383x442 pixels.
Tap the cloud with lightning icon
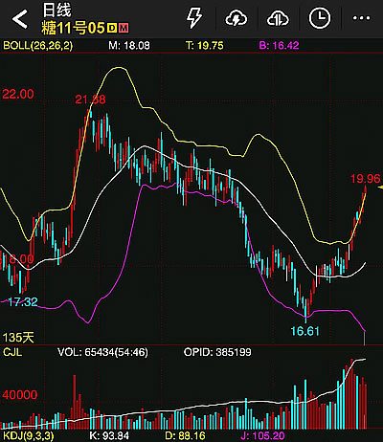pos(237,18)
